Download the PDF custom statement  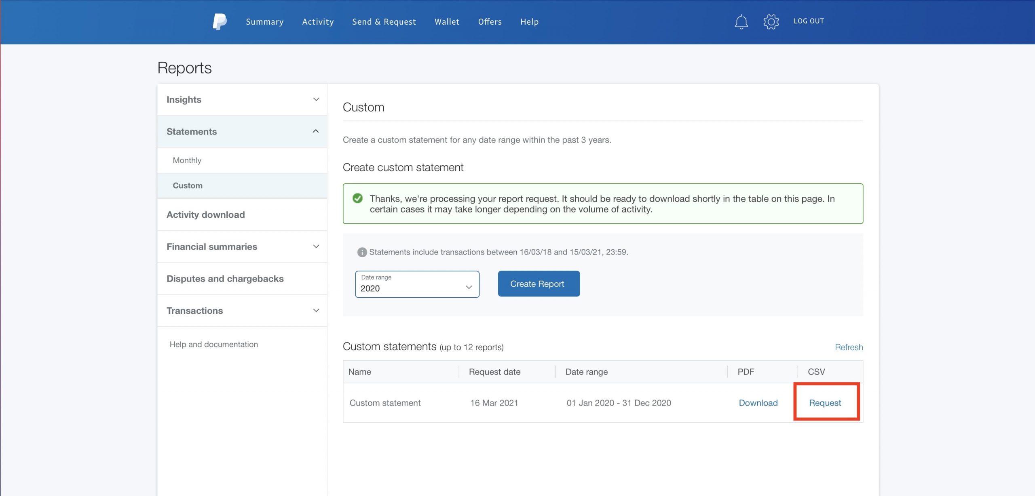tap(758, 403)
